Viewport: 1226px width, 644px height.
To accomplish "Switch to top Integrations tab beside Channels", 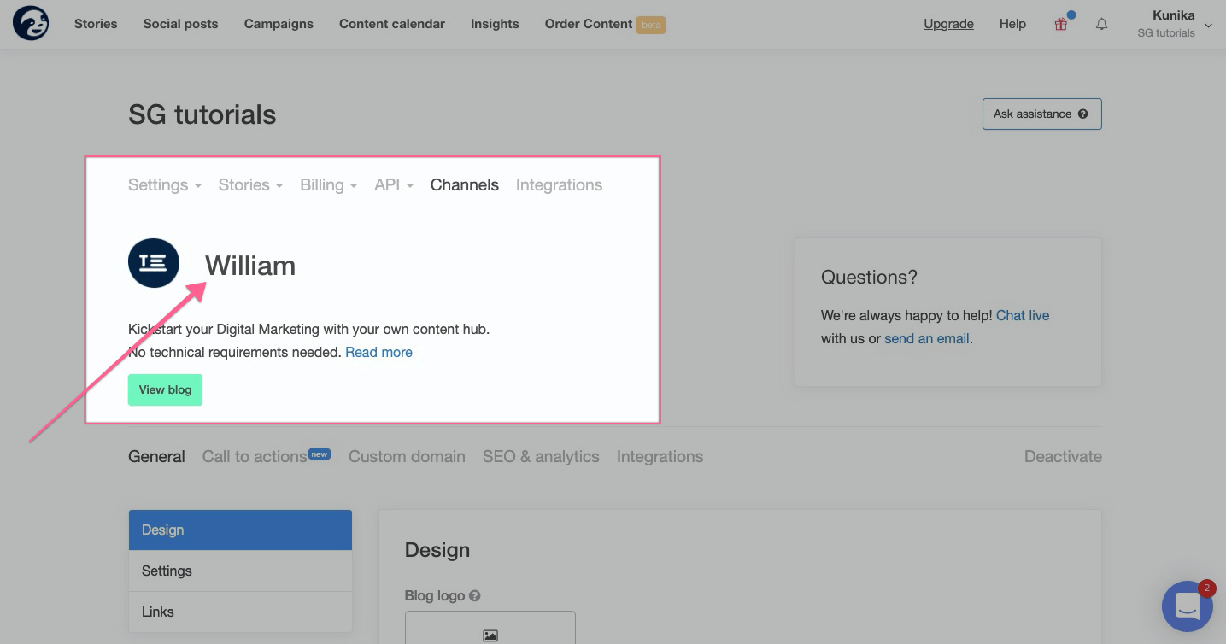I will [559, 185].
